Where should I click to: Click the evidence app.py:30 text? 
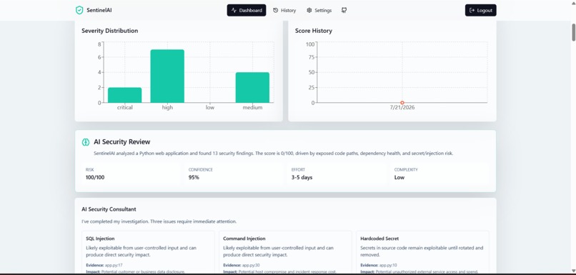click(x=251, y=265)
